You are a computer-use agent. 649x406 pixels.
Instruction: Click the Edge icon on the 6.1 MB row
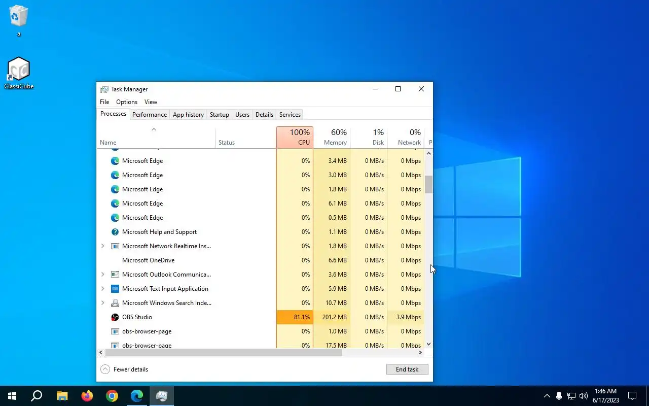coord(115,204)
